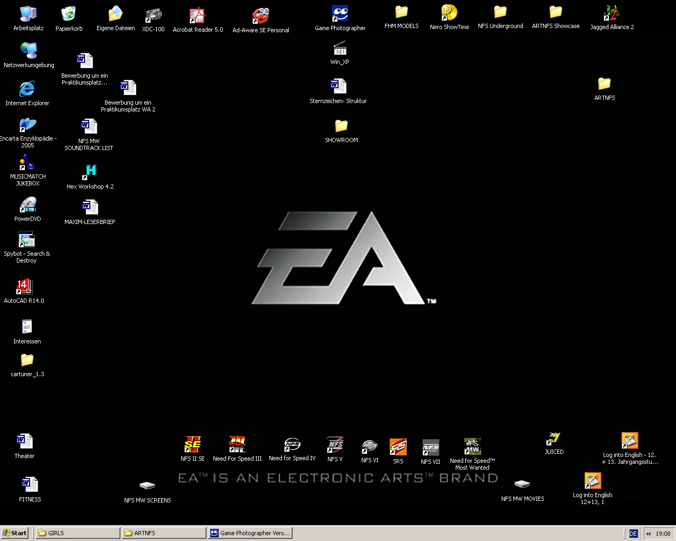The height and width of the screenshot is (541, 676).
Task: Open MUSICMATCH JUKEBOX
Action: pyautogui.click(x=27, y=162)
